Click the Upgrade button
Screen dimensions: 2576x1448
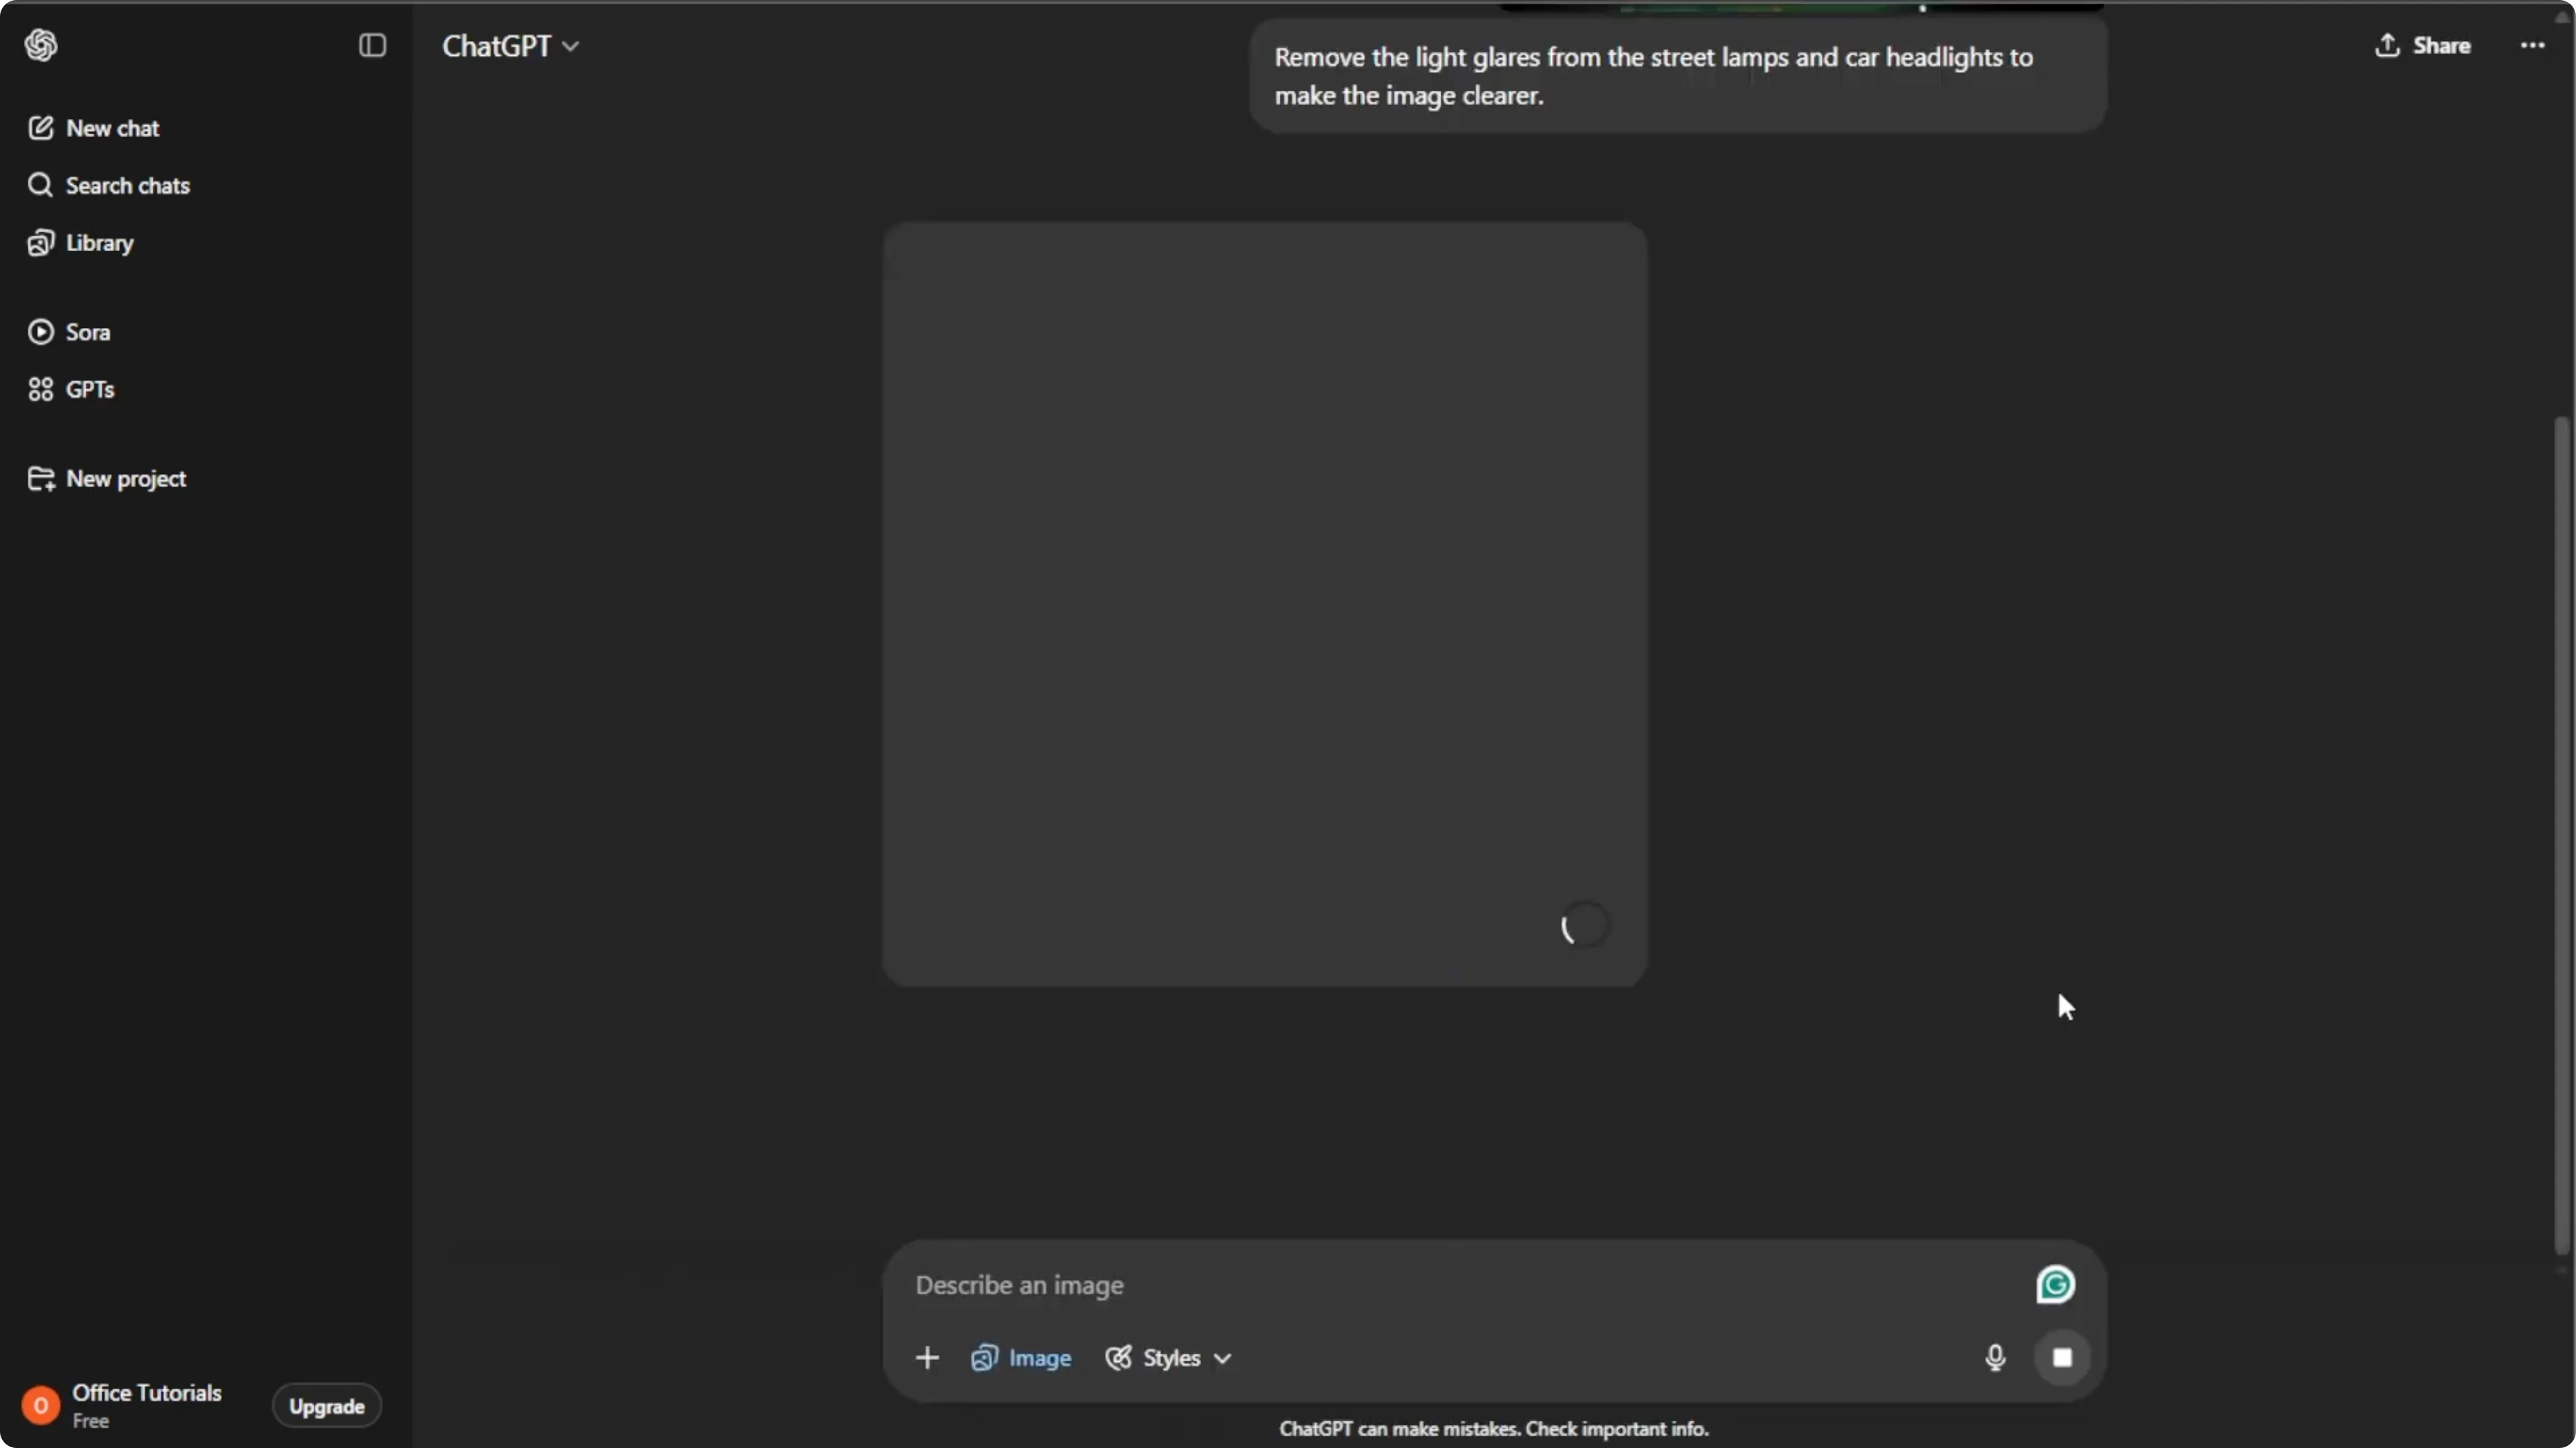pyautogui.click(x=327, y=1406)
